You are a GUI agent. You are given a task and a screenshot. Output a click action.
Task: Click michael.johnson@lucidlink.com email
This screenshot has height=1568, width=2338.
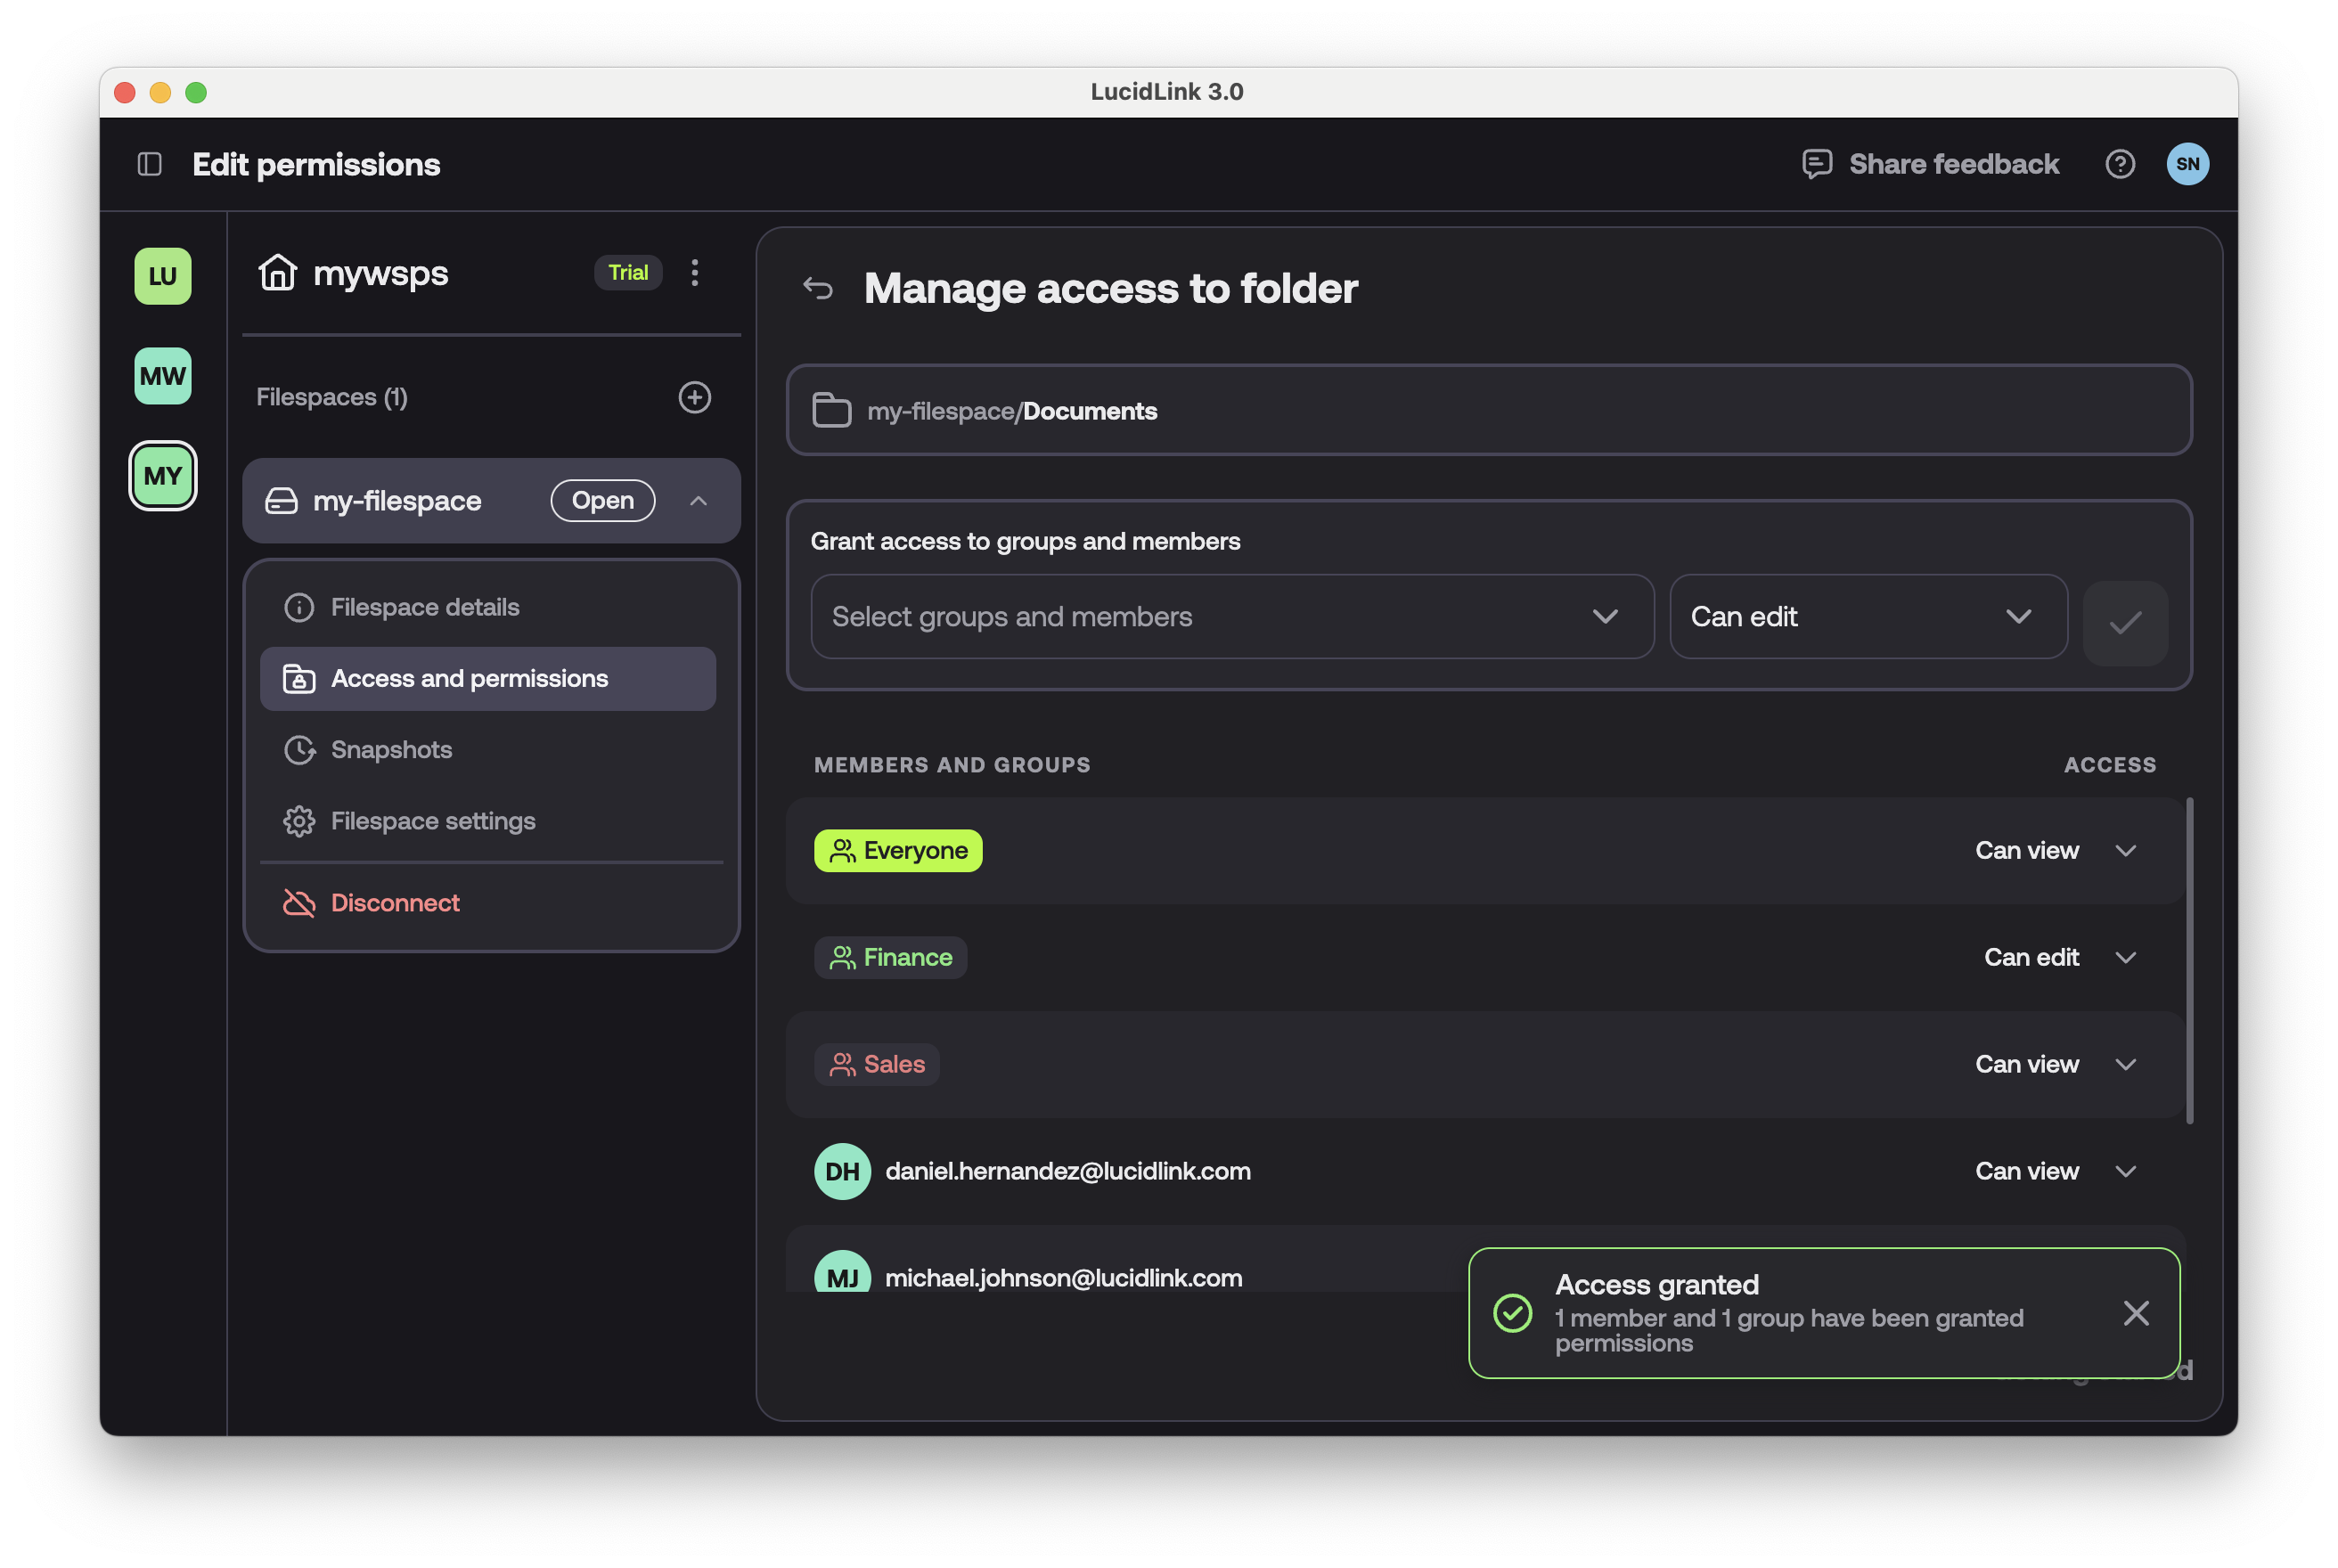click(1064, 1277)
